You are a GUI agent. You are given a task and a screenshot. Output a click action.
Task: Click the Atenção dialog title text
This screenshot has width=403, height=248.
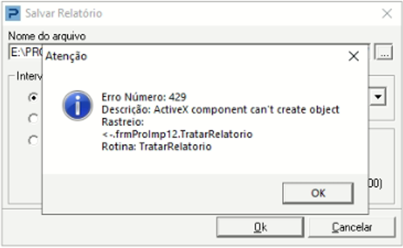[x=66, y=56]
